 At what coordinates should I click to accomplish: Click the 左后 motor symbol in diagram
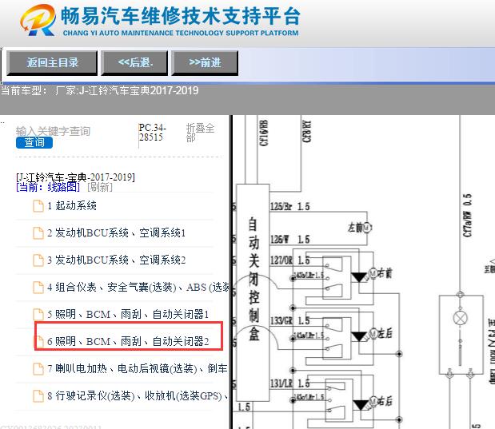(x=373, y=333)
